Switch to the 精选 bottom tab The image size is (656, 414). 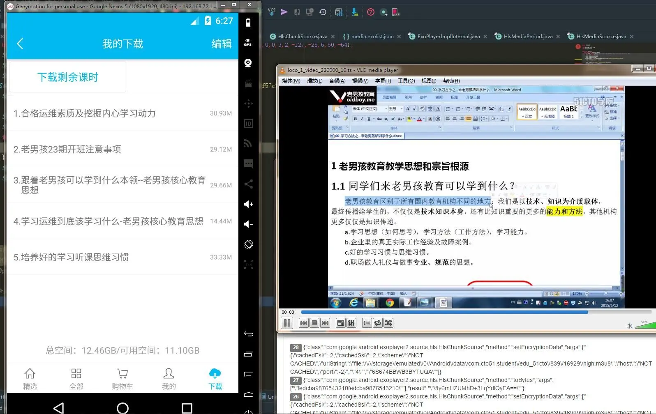coord(30,379)
